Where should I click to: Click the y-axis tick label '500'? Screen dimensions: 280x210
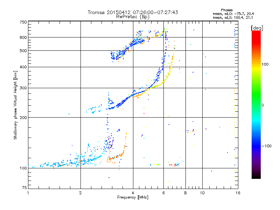click(x=23, y=51)
